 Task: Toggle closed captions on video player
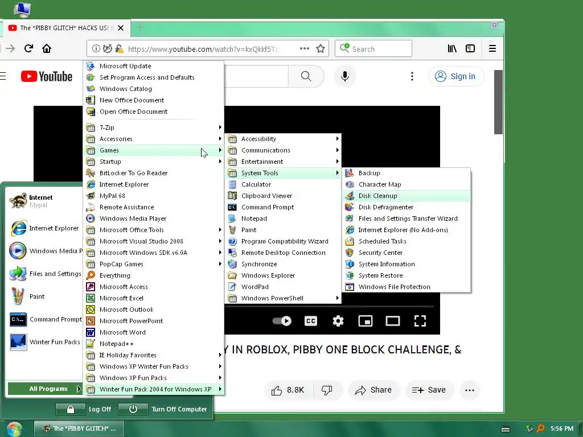click(311, 321)
